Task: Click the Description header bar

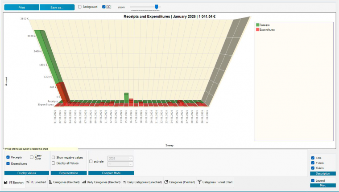Action: click(x=323, y=173)
